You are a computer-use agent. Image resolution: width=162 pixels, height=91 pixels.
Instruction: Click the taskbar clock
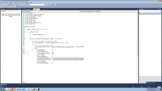(x=158, y=89)
